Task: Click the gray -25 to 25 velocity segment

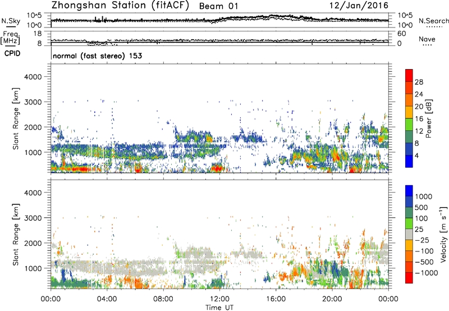Action: click(x=409, y=234)
